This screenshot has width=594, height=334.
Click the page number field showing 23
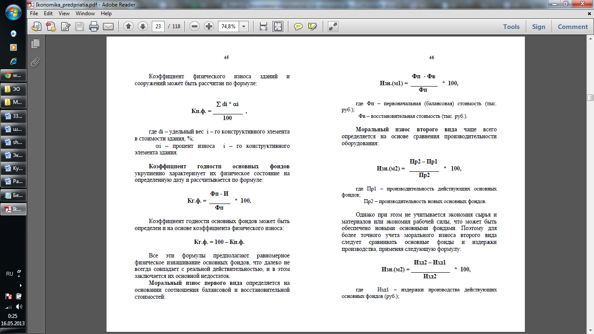click(x=158, y=27)
